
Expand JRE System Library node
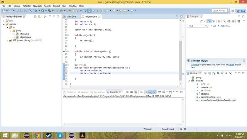(x=7, y=41)
